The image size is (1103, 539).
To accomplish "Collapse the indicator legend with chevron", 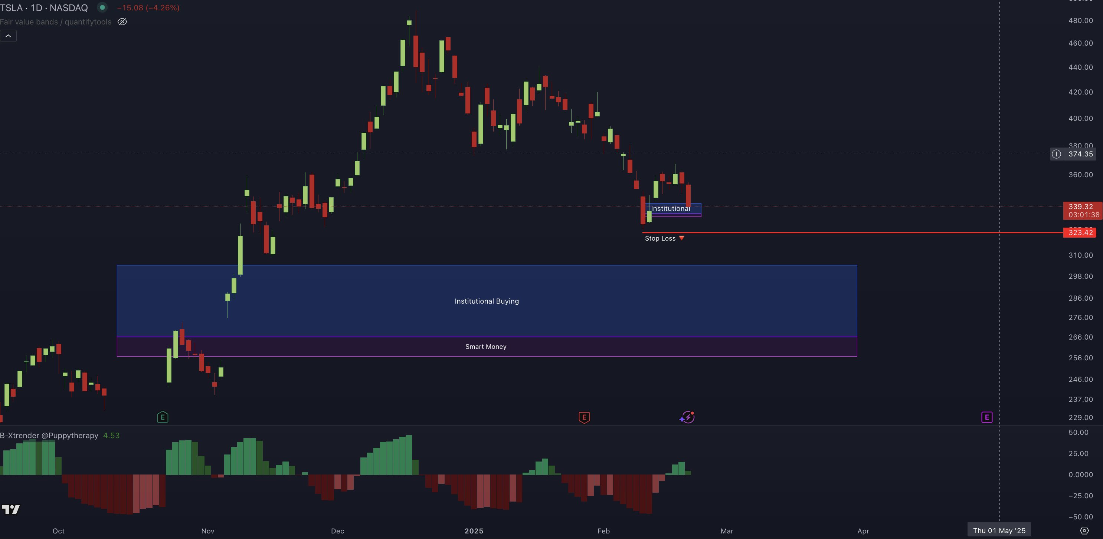I will point(8,36).
